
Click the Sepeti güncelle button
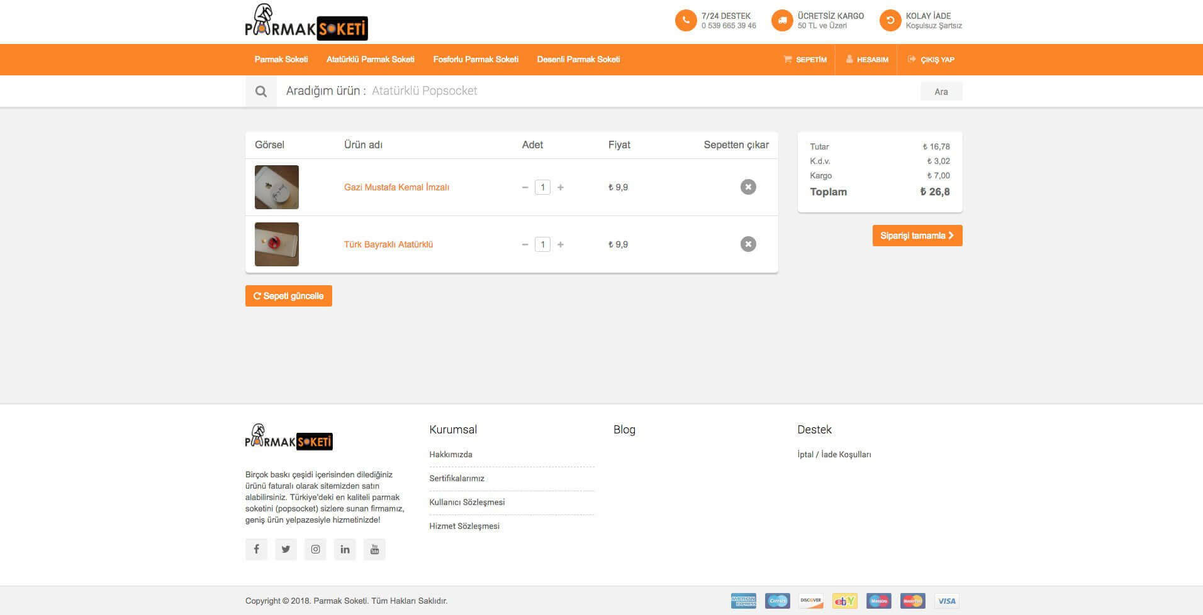[288, 295]
